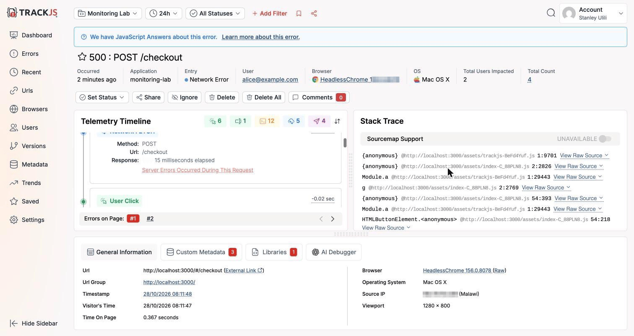634x336 pixels.
Task: Open Trends in the sidebar
Action: (x=26, y=183)
